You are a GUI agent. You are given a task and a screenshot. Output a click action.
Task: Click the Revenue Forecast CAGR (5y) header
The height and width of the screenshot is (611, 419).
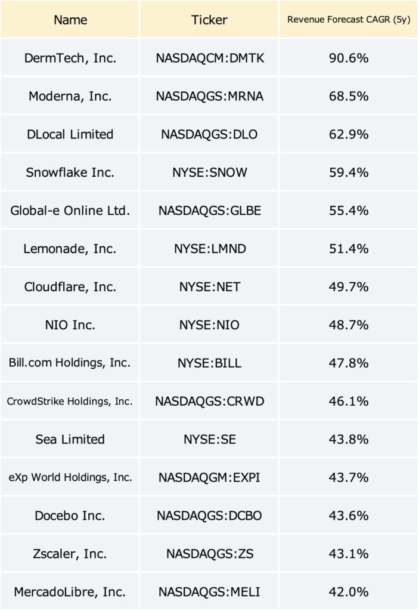[x=349, y=20]
